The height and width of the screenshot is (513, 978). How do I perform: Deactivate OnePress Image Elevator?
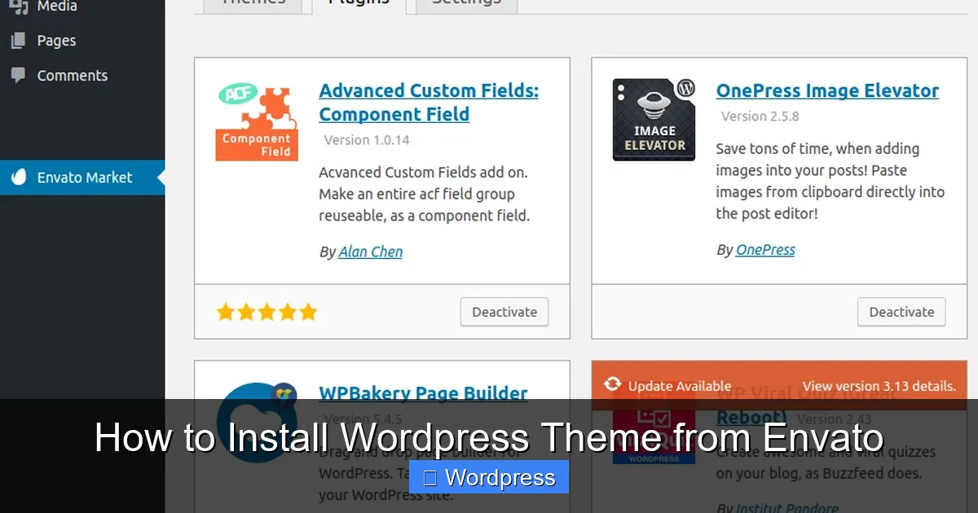tap(901, 311)
